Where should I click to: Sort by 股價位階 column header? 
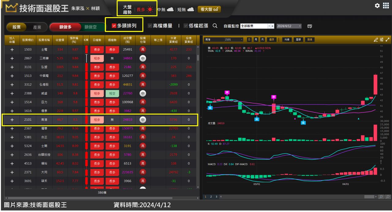pos(142,40)
